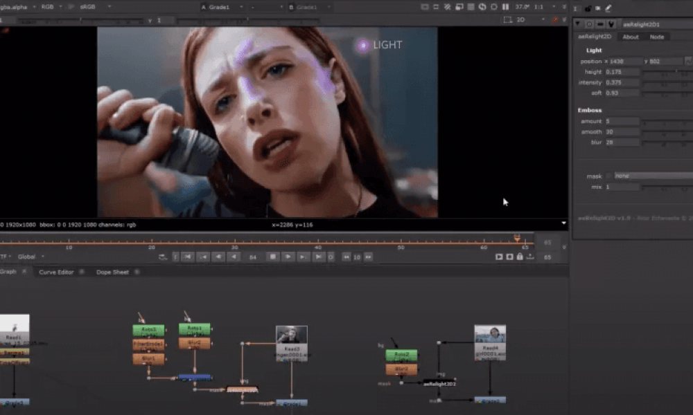Click the timeline playhead marker near 64
693x415 pixels.
[517, 239]
